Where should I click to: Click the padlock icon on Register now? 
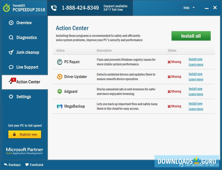[14, 134]
